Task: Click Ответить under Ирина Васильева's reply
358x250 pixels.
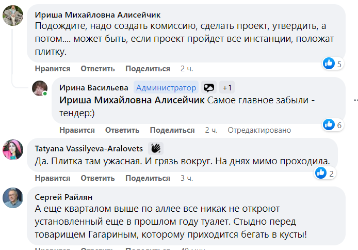Action: (122, 130)
